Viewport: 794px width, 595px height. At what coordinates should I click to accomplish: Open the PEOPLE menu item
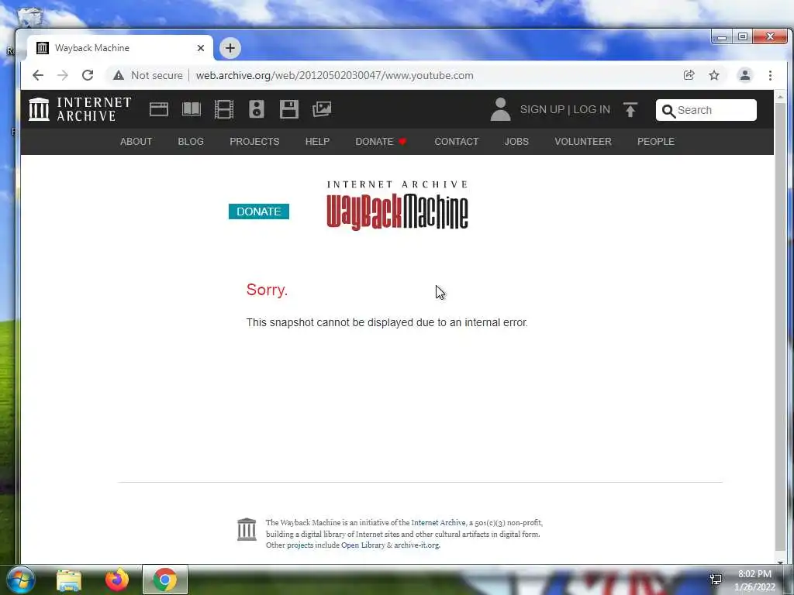[656, 142]
